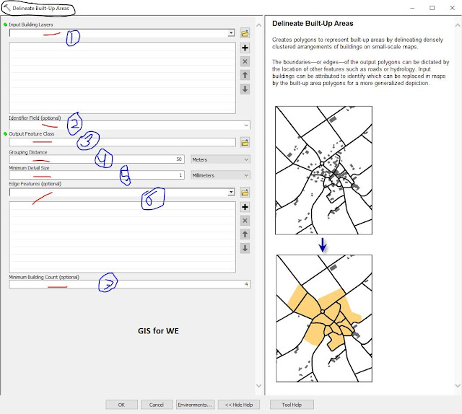Browse for Output Feature Class location
Image resolution: width=462 pixels, height=414 pixels.
pyautogui.click(x=245, y=143)
